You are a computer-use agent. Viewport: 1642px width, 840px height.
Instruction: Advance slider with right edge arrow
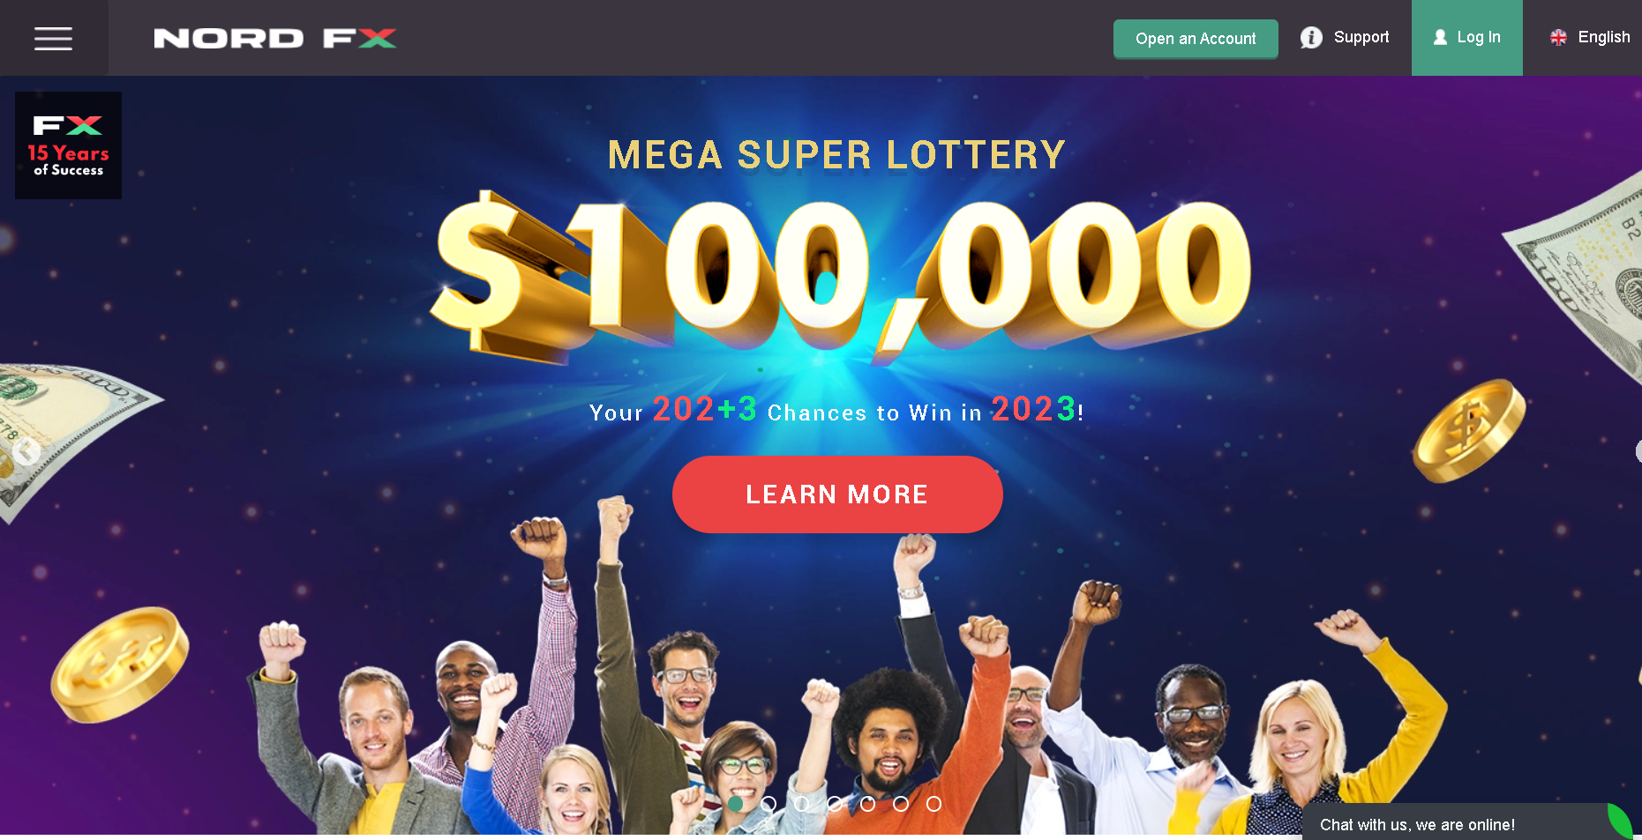pos(1638,451)
